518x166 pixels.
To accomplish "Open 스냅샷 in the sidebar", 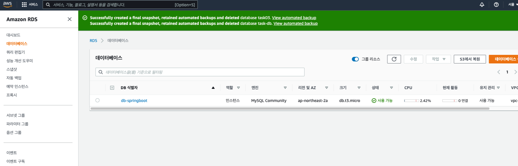I will (x=12, y=69).
